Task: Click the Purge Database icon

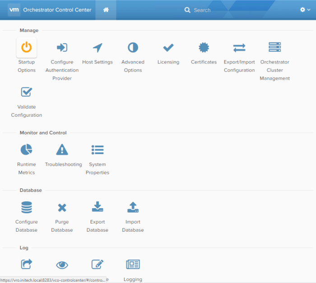Action: [x=62, y=207]
